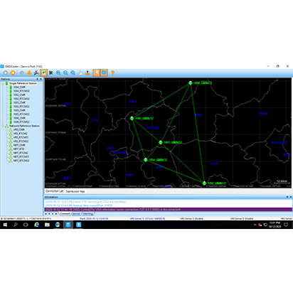Click station marker 1006 on the map
This screenshot has height=293, width=293.
[x=191, y=83]
